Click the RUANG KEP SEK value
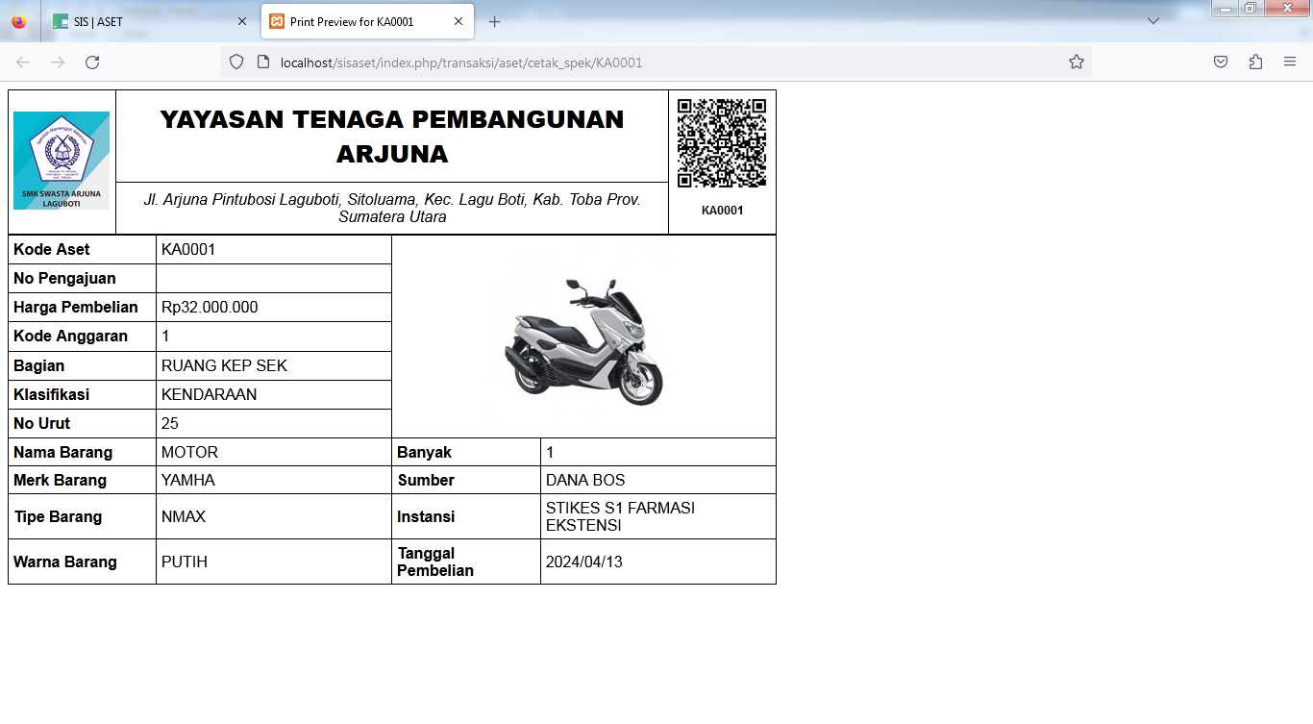This screenshot has width=1313, height=724. coord(224,366)
